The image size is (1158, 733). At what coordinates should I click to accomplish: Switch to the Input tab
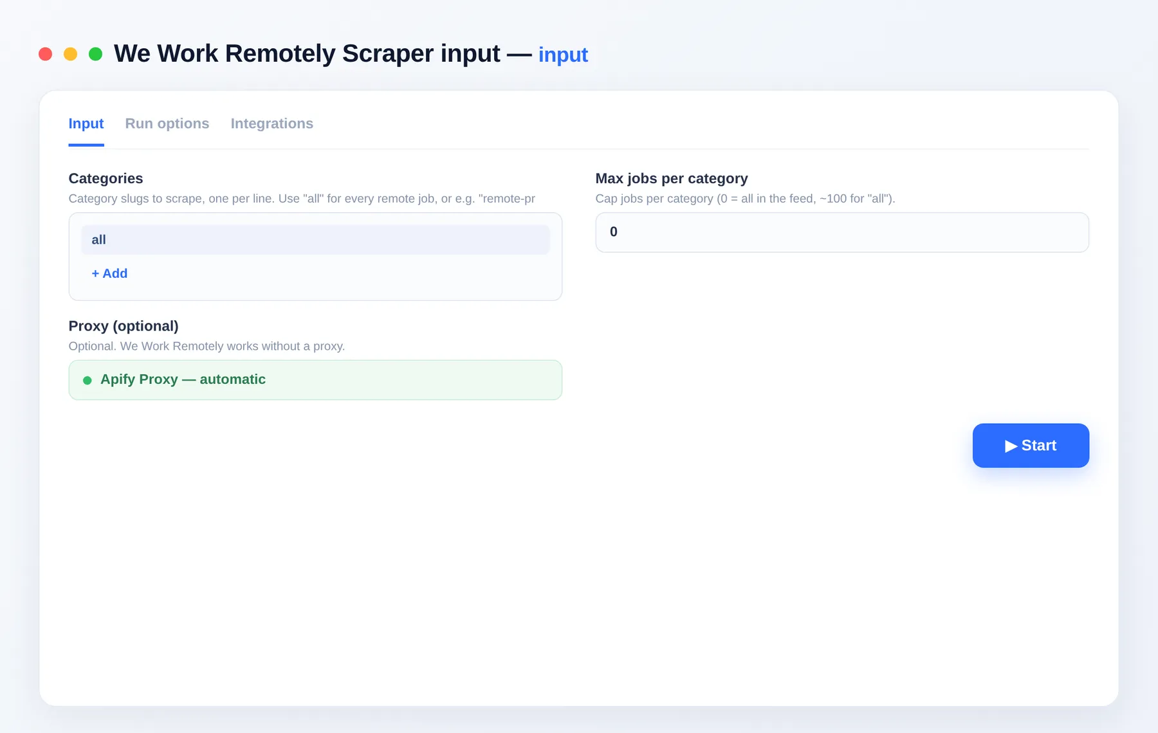click(86, 123)
